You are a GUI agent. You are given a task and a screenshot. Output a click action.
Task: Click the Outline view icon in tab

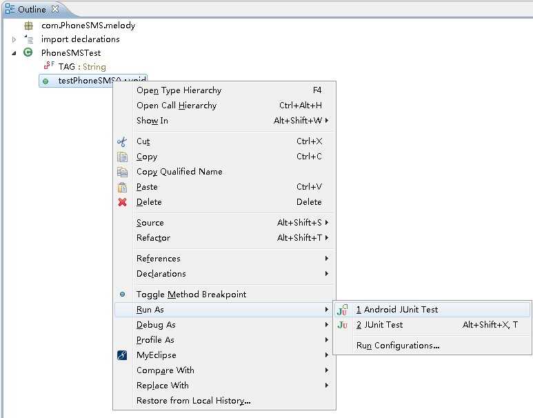pos(10,9)
